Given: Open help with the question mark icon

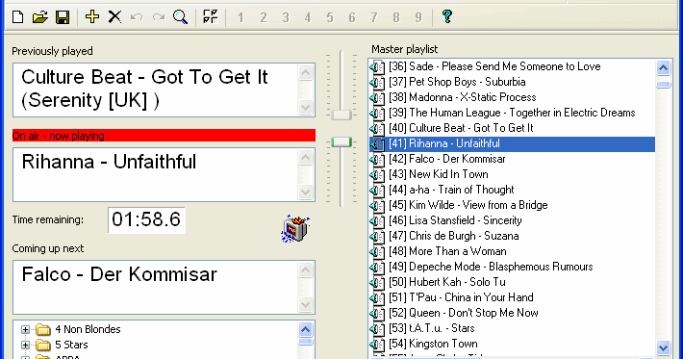Looking at the screenshot, I should (447, 16).
